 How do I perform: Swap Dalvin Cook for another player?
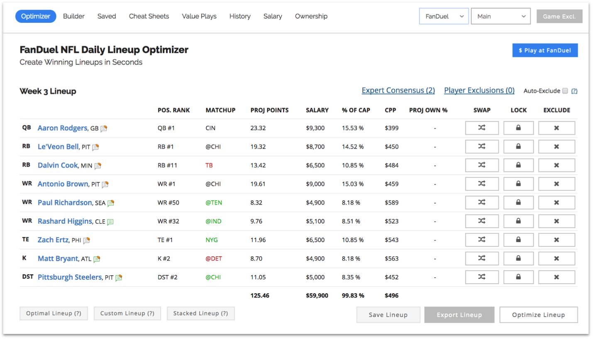(x=482, y=165)
